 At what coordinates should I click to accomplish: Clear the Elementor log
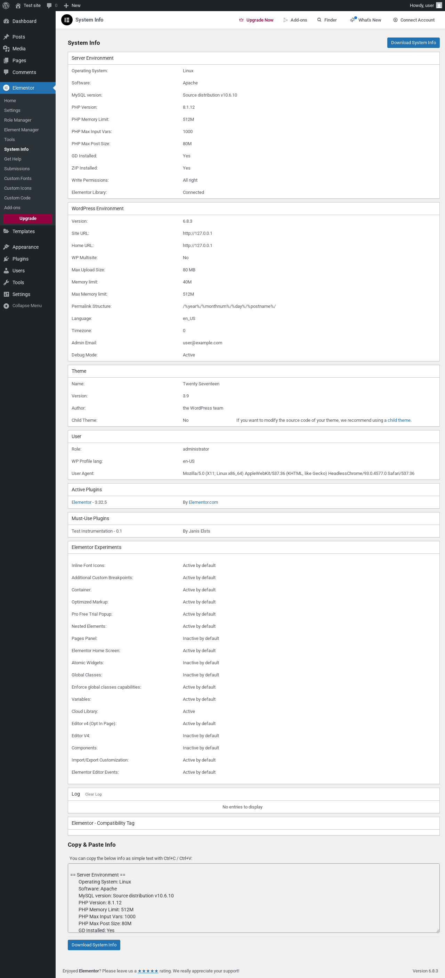coord(93,794)
